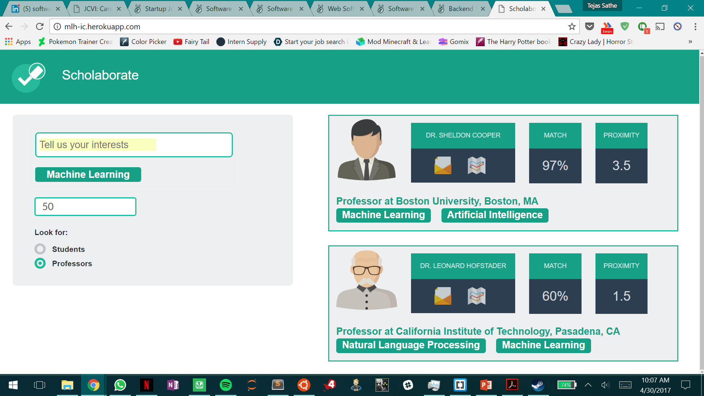704x396 pixels.
Task: Open Leonard Hofstader's map icon
Action: pos(476,296)
